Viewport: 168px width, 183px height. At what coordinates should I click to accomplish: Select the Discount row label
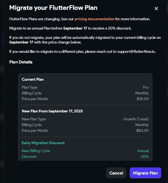[x=29, y=156]
